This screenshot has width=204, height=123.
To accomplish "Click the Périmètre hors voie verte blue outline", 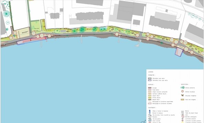I will click(x=150, y=80).
